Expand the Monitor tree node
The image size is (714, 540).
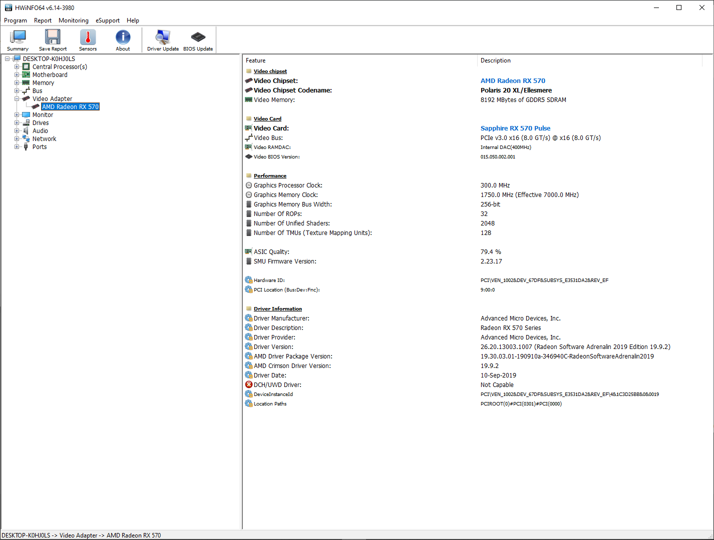pyautogui.click(x=17, y=114)
